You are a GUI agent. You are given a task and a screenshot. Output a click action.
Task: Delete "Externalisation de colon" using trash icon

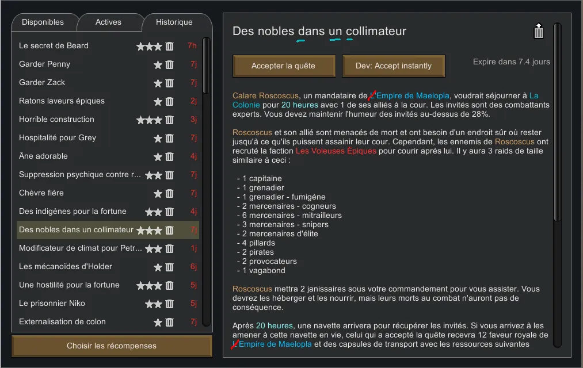170,322
